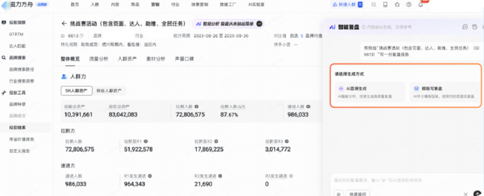The image size is (484, 196).
Task: Click the info icon next to 内容由AI生成
Action: point(364,27)
